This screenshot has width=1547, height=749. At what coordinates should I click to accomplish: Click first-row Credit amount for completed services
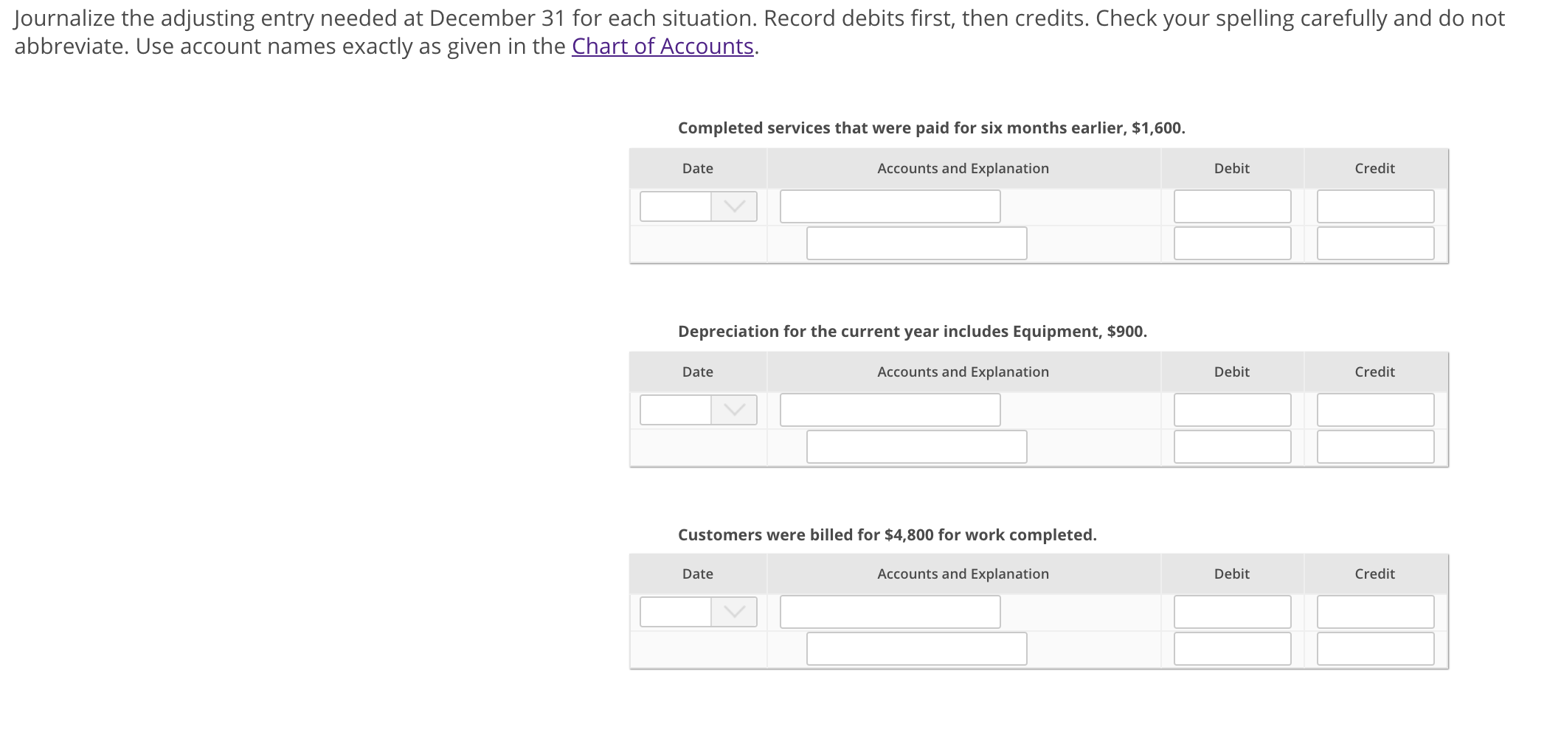(x=1375, y=206)
